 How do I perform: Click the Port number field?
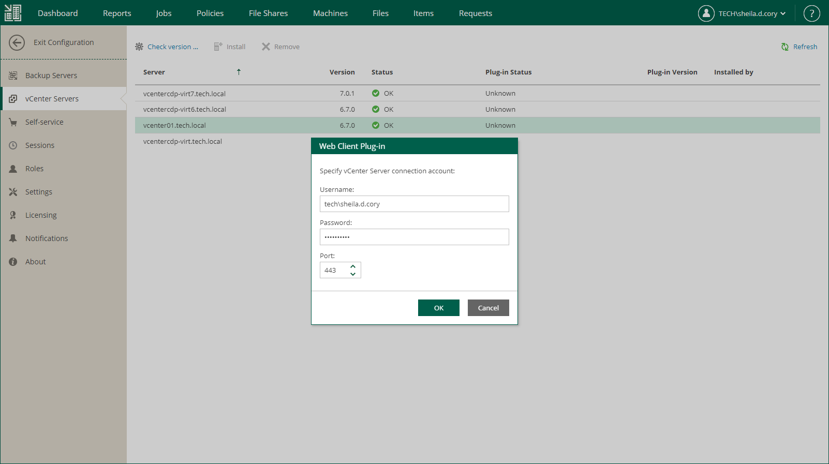point(334,270)
